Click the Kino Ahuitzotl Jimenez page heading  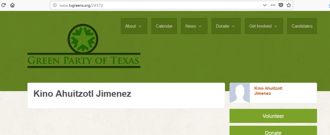tap(82, 94)
